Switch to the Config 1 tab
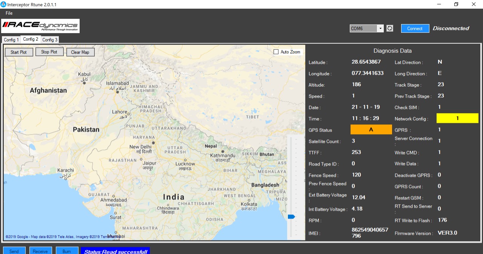This screenshot has height=254, width=483. 11,40
